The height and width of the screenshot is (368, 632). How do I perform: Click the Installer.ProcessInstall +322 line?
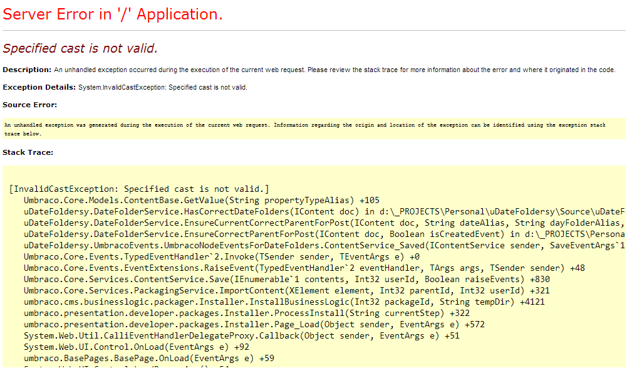(247, 313)
